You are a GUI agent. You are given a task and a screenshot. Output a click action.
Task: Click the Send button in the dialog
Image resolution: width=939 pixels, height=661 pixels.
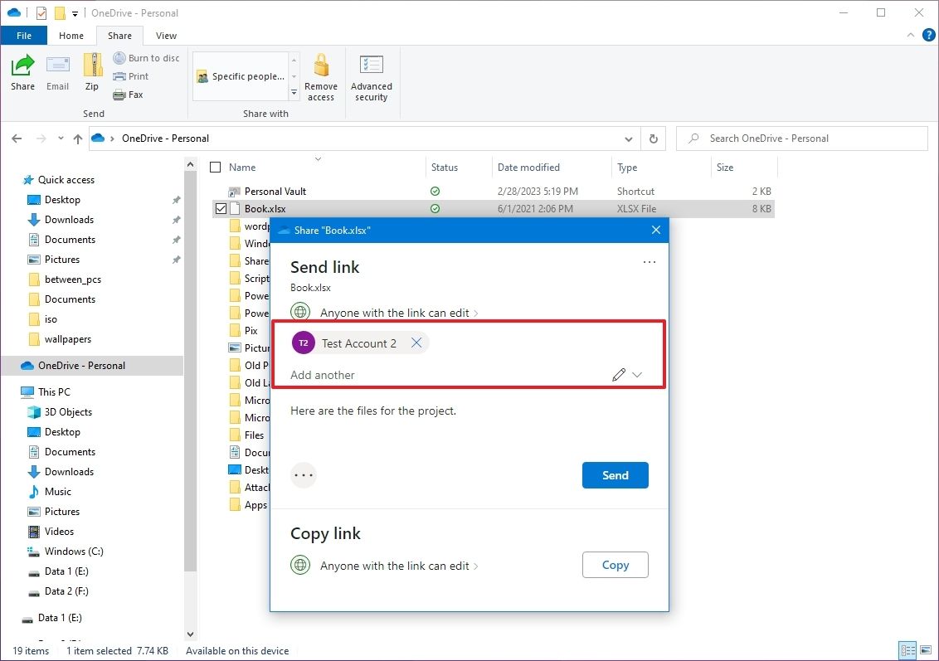[615, 475]
